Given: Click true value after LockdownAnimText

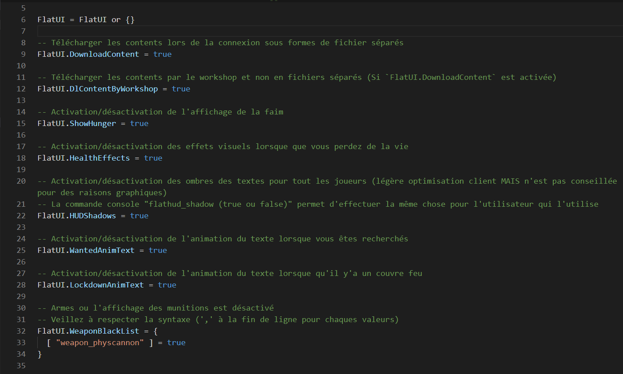Looking at the screenshot, I should tap(167, 285).
